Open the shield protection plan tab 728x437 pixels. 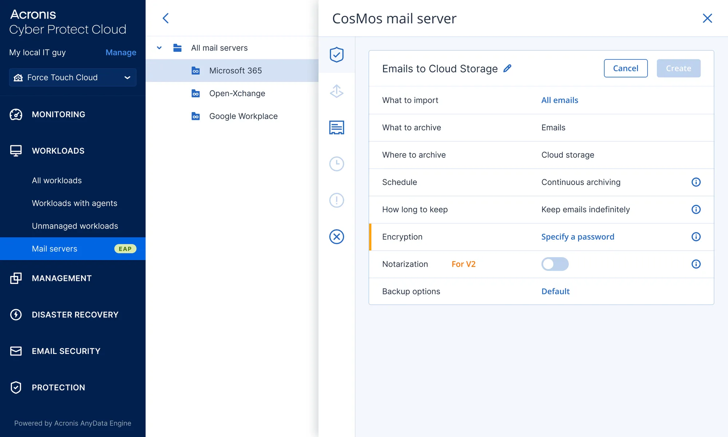coord(336,55)
